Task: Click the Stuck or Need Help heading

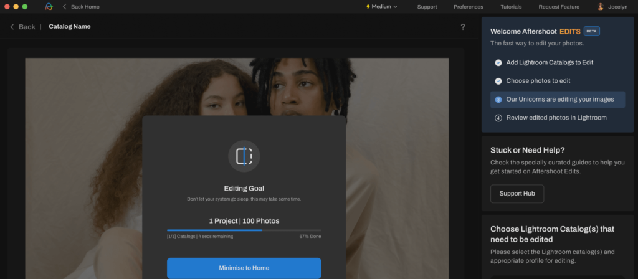Action: [x=527, y=150]
